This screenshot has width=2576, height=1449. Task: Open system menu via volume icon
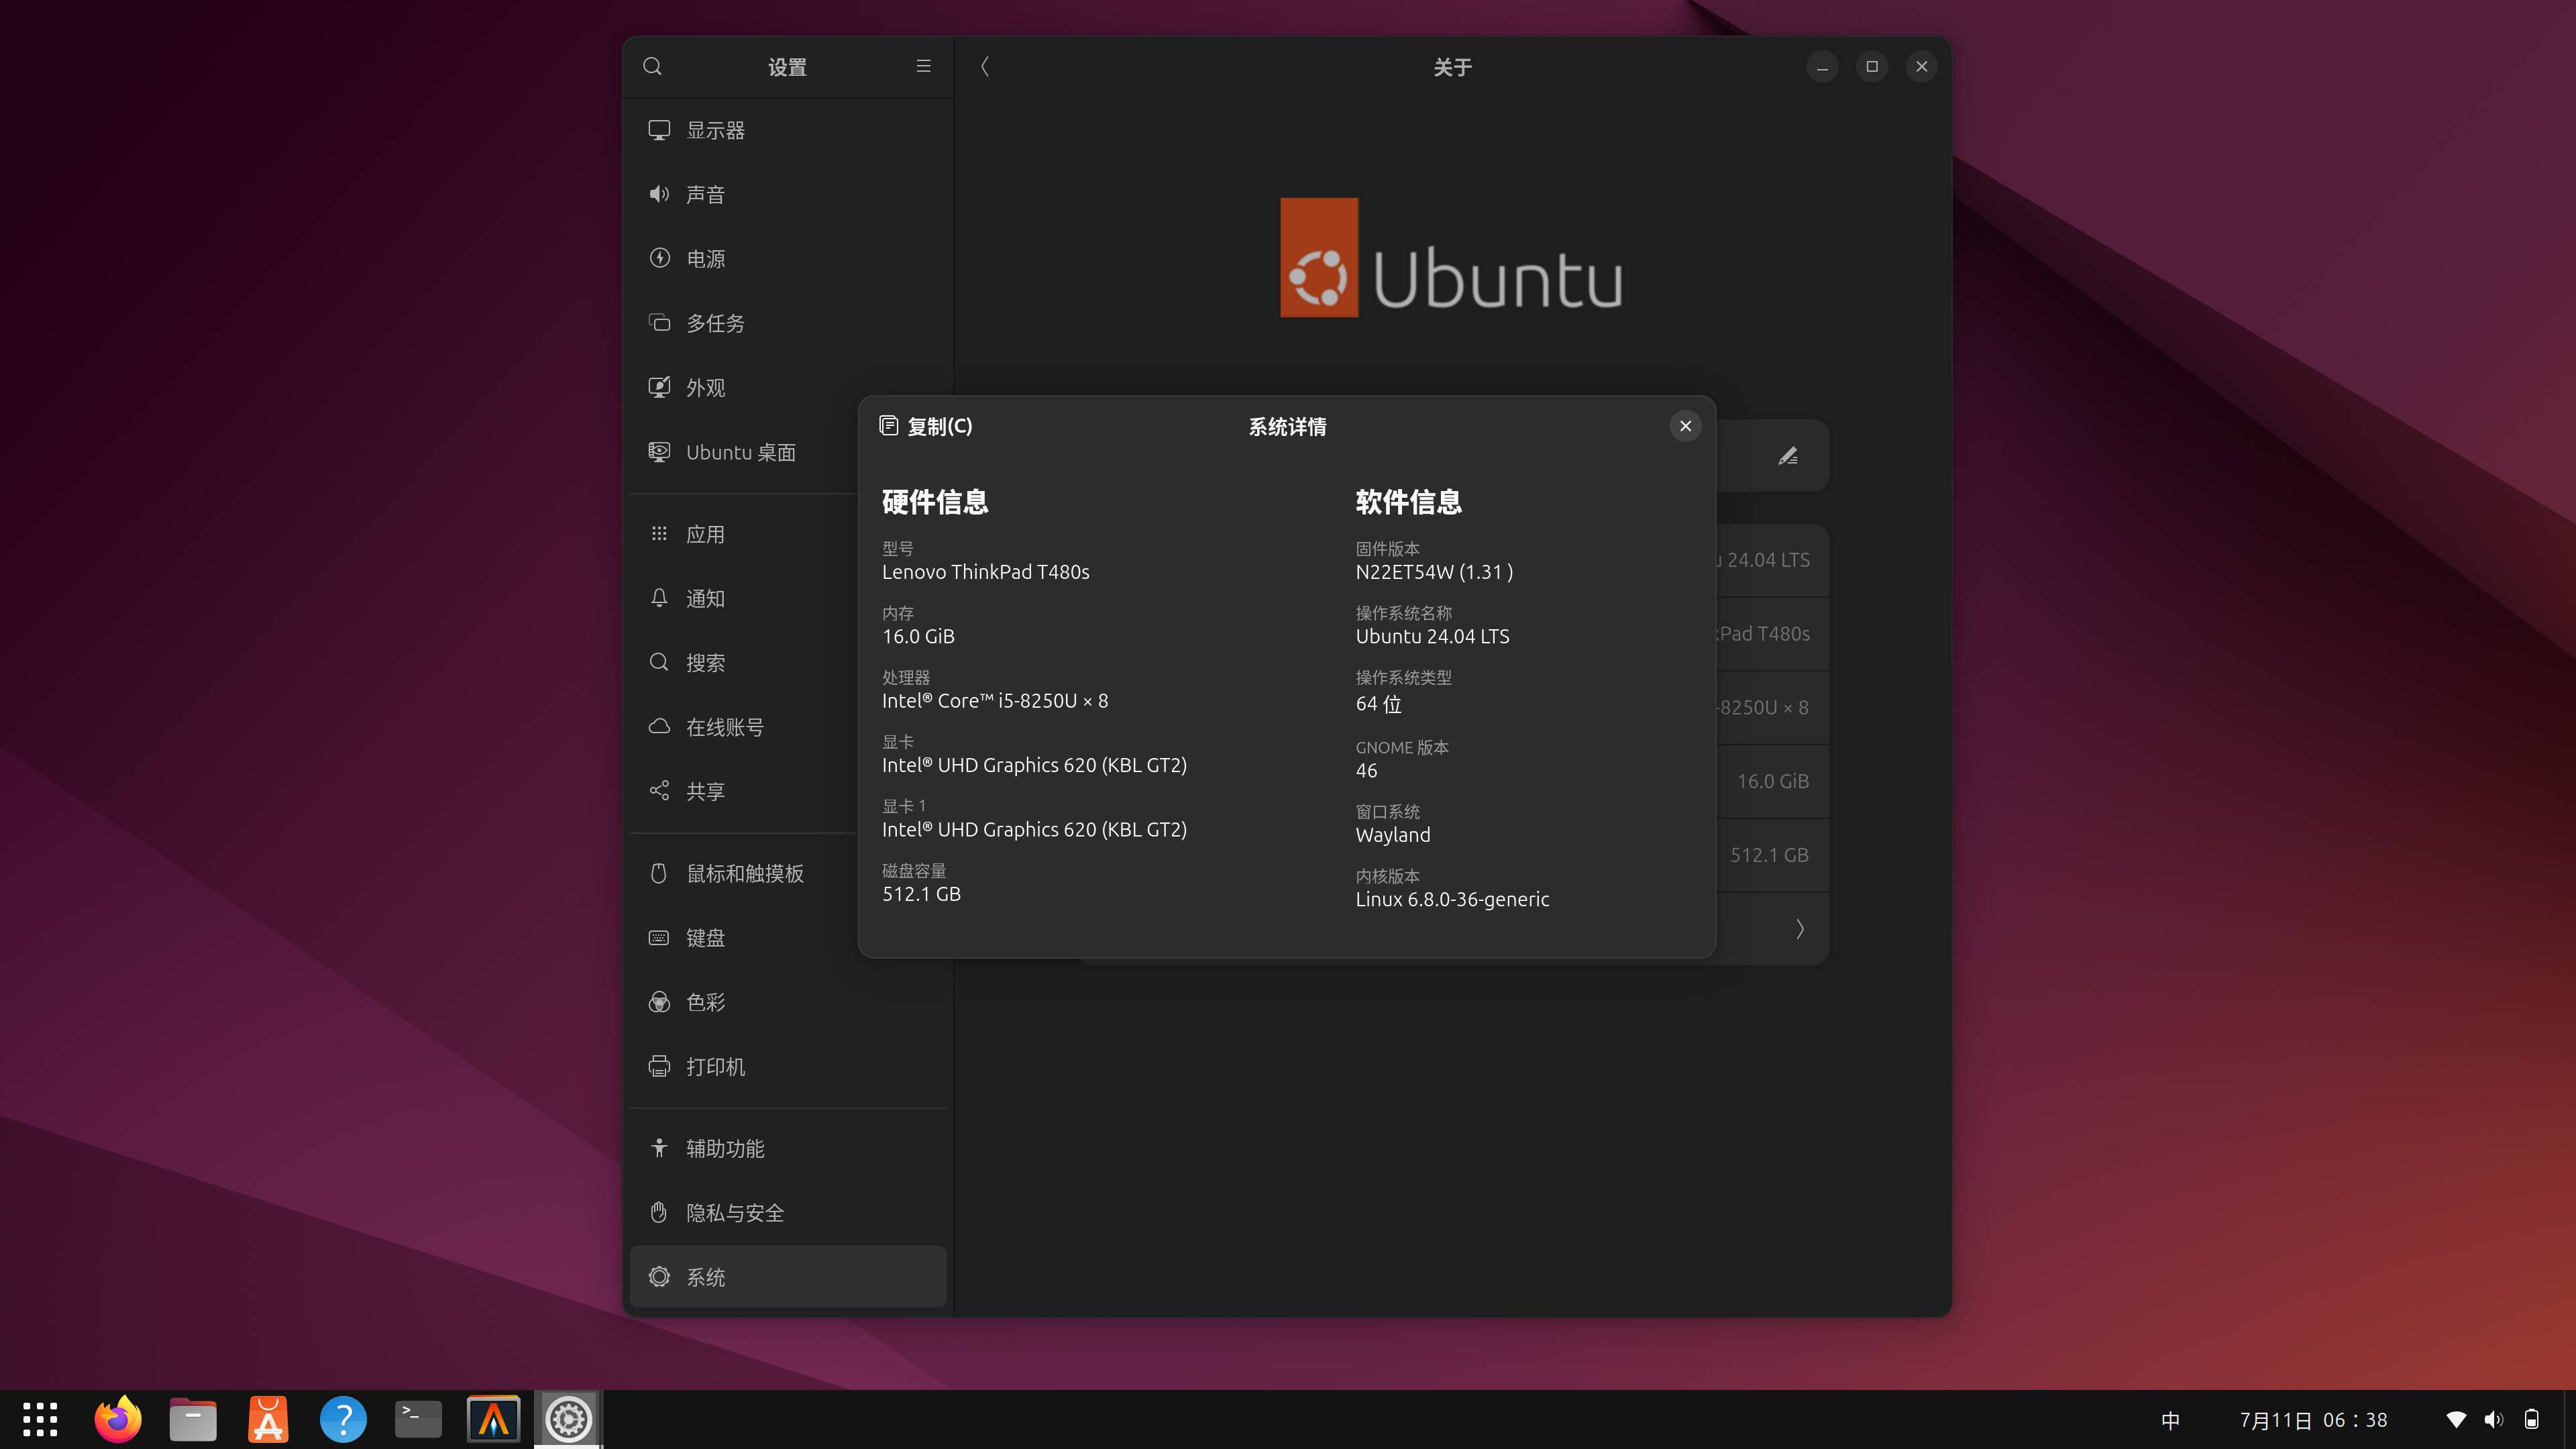click(x=2494, y=1420)
